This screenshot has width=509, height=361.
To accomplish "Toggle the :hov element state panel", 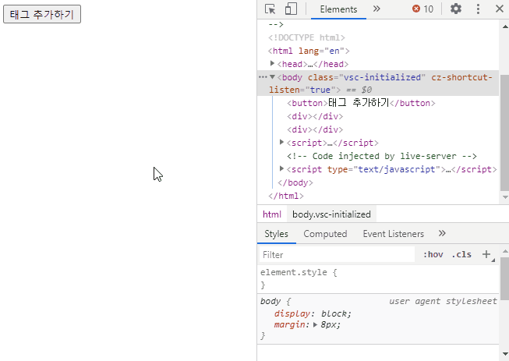I will (x=433, y=254).
